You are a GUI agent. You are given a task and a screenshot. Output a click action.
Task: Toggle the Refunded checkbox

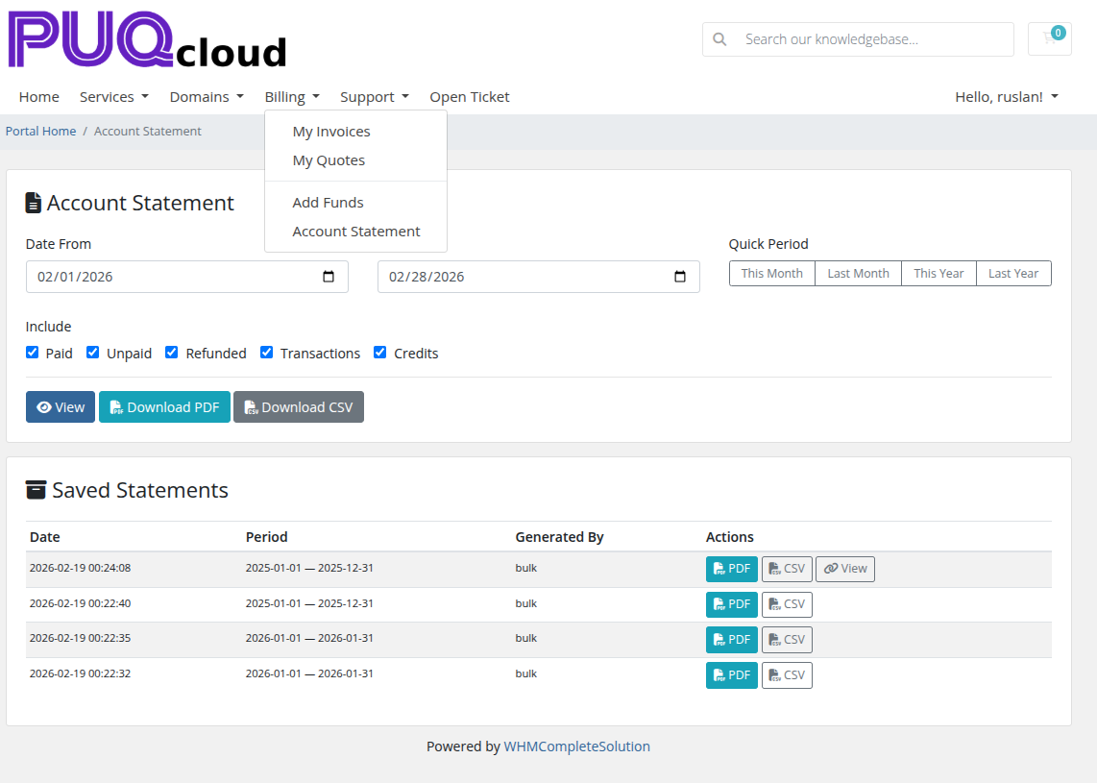pos(172,353)
